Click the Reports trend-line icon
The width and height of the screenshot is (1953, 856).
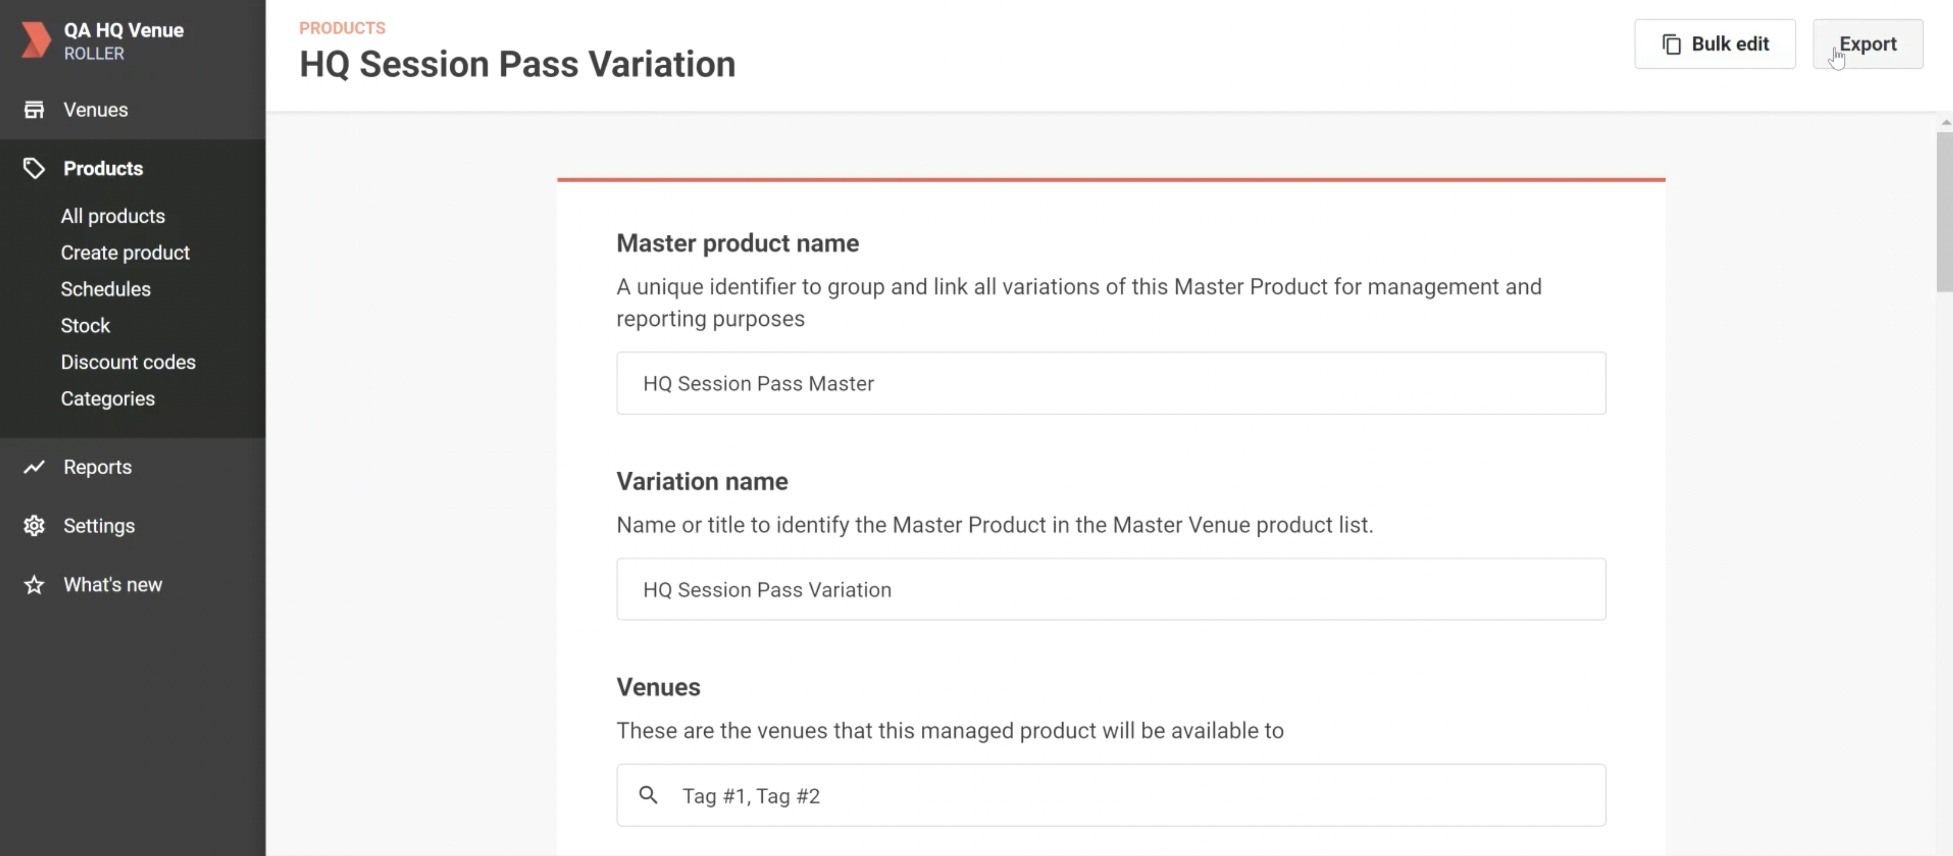33,467
